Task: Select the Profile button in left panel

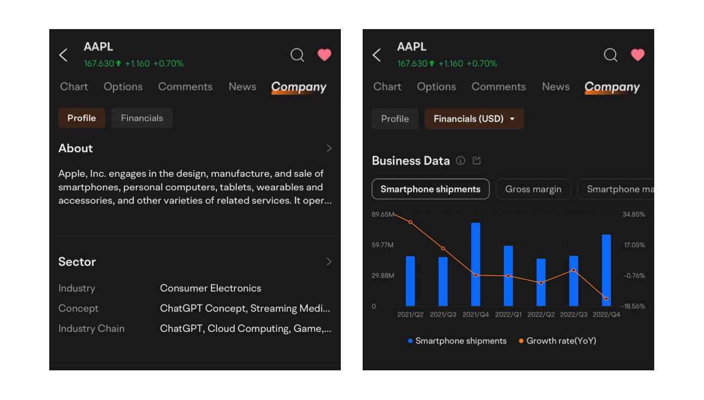Action: click(x=82, y=118)
